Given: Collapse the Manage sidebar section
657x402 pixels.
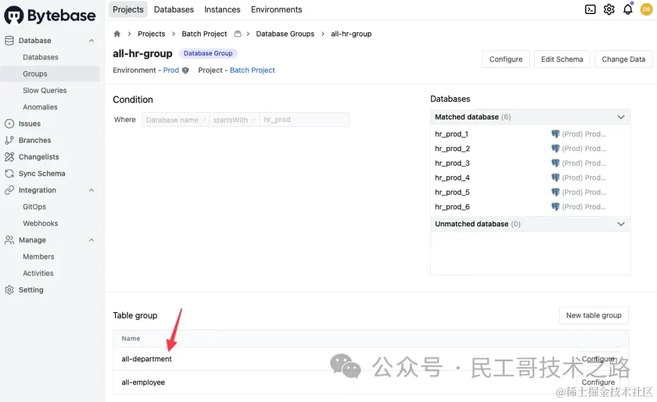Looking at the screenshot, I should 91,240.
